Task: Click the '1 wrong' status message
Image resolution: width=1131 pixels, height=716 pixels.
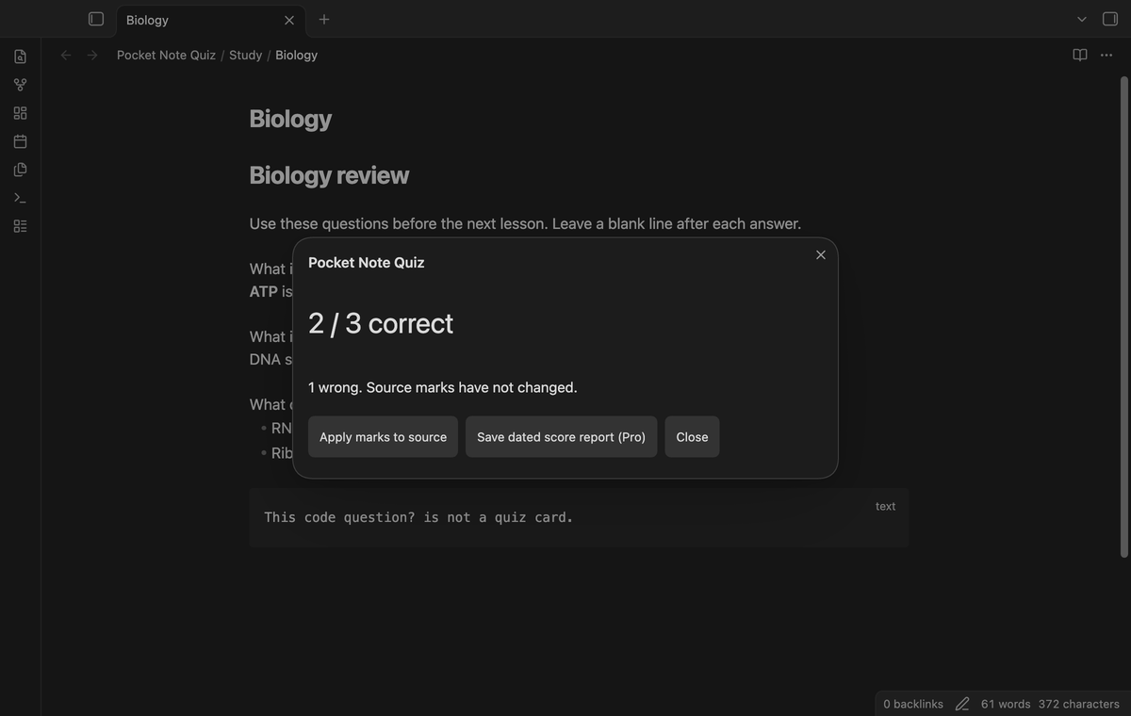Action: coord(443,387)
